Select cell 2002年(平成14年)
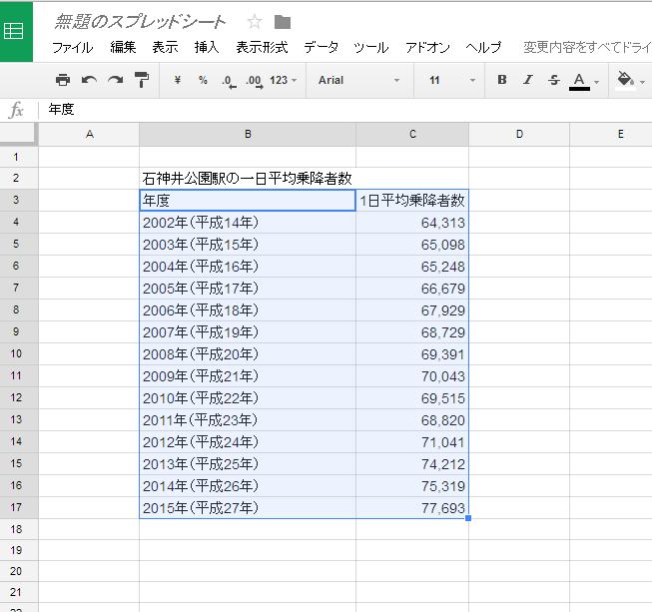Image resolution: width=652 pixels, height=612 pixels. [x=248, y=223]
